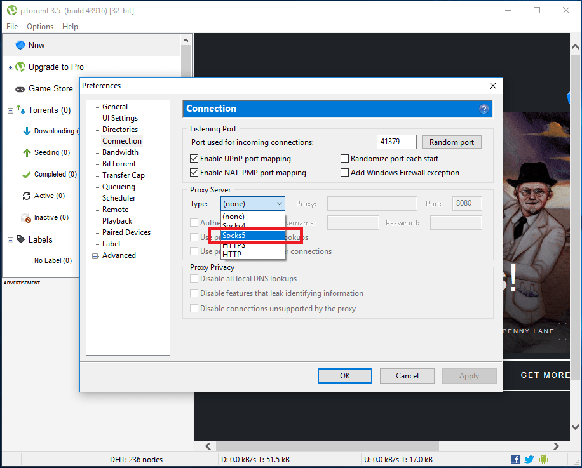582x468 pixels.
Task: Click the sidebar scroll-up arrow
Action: click(x=186, y=40)
